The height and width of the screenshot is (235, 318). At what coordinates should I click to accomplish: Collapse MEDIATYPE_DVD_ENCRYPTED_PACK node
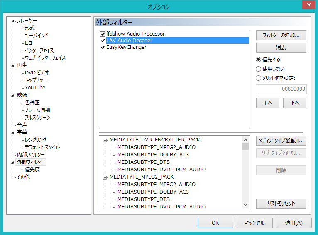105,140
